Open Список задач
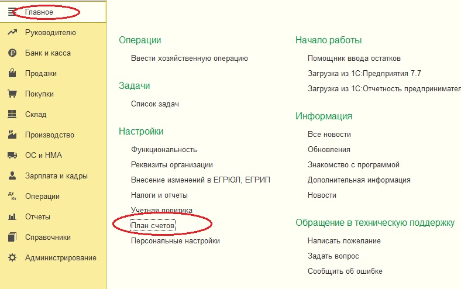 (x=155, y=104)
